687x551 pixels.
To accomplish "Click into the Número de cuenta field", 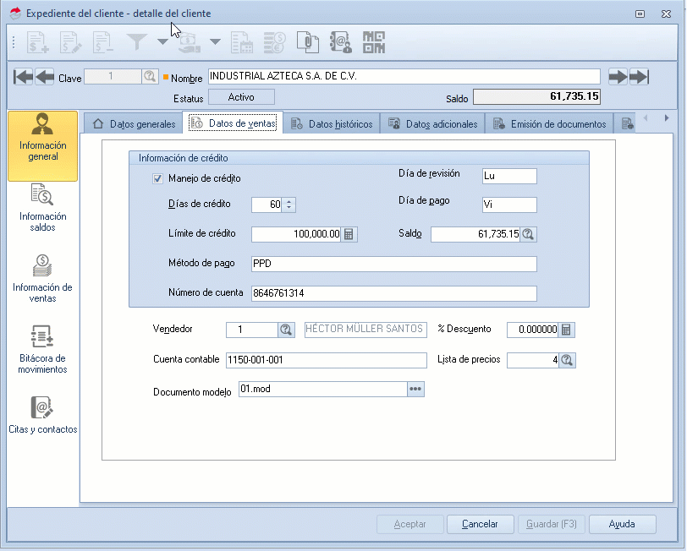I will (393, 293).
